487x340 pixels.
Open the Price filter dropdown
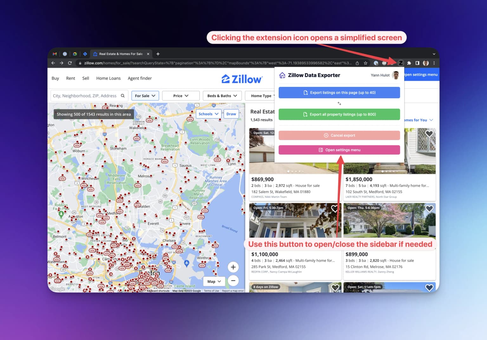[181, 96]
